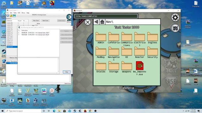
Task: Switch to Among Us on taskbar
Action: pos(85,111)
